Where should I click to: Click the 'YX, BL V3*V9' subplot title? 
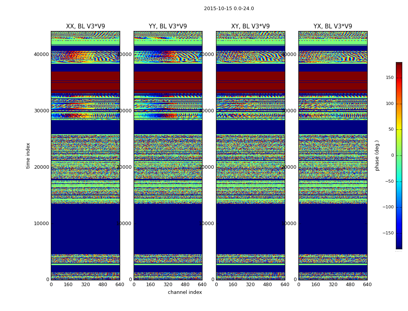coord(333,26)
